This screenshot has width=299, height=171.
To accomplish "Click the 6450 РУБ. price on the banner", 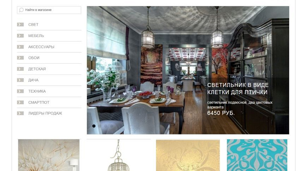I will click(221, 113).
